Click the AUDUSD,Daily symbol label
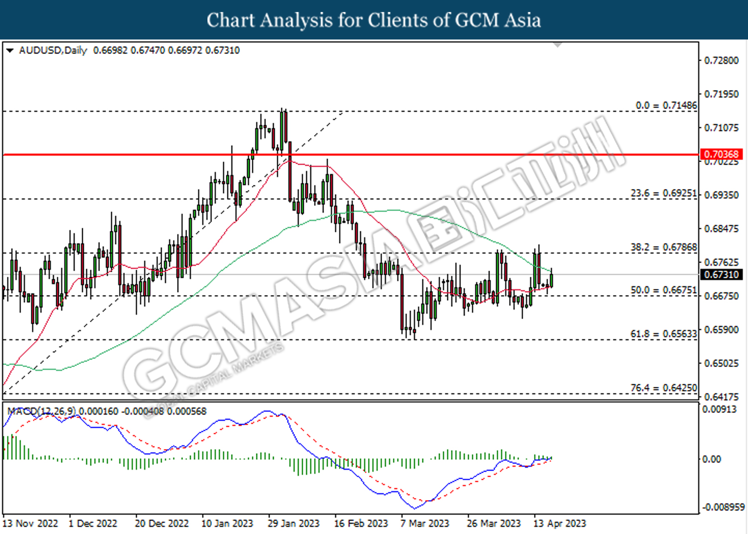The width and height of the screenshot is (748, 534). (53, 50)
